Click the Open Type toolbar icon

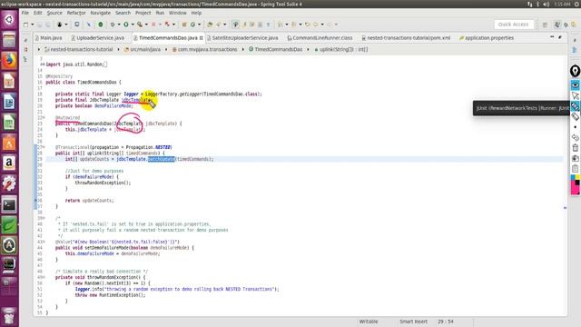[x=210, y=25]
